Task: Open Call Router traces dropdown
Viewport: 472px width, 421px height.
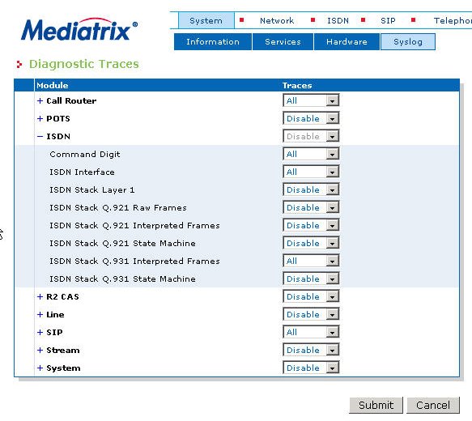Action: point(311,100)
